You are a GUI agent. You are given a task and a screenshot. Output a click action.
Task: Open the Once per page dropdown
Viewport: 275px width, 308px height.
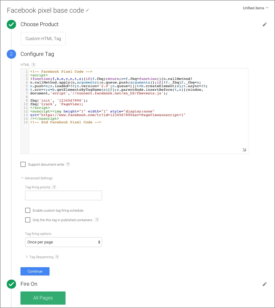pyautogui.click(x=63, y=242)
